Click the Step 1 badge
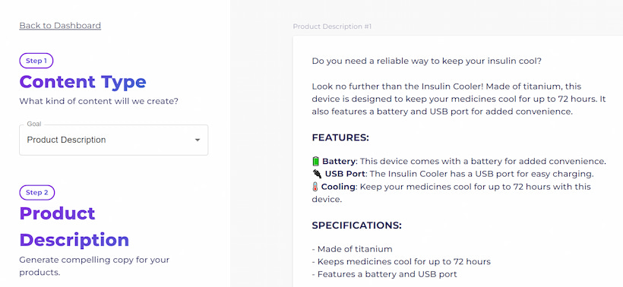This screenshot has width=623, height=287. point(36,61)
